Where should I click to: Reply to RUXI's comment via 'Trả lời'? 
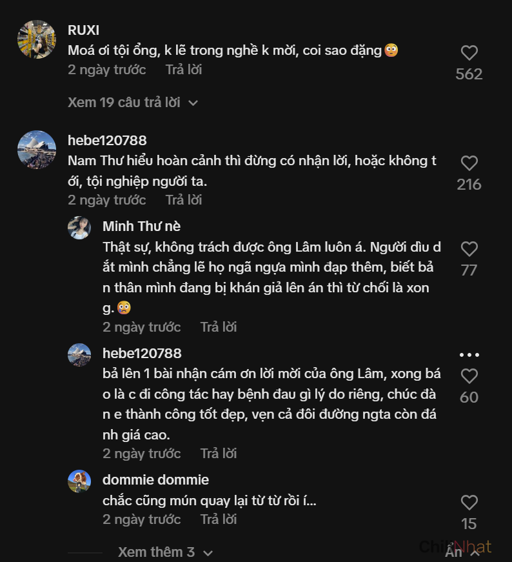click(x=184, y=70)
